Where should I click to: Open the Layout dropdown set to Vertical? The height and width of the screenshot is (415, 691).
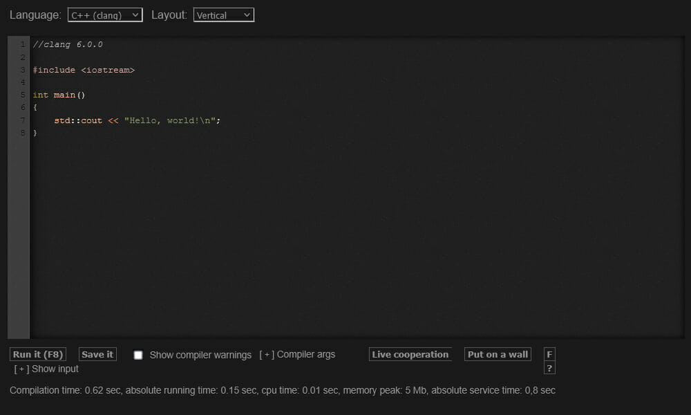pyautogui.click(x=223, y=15)
